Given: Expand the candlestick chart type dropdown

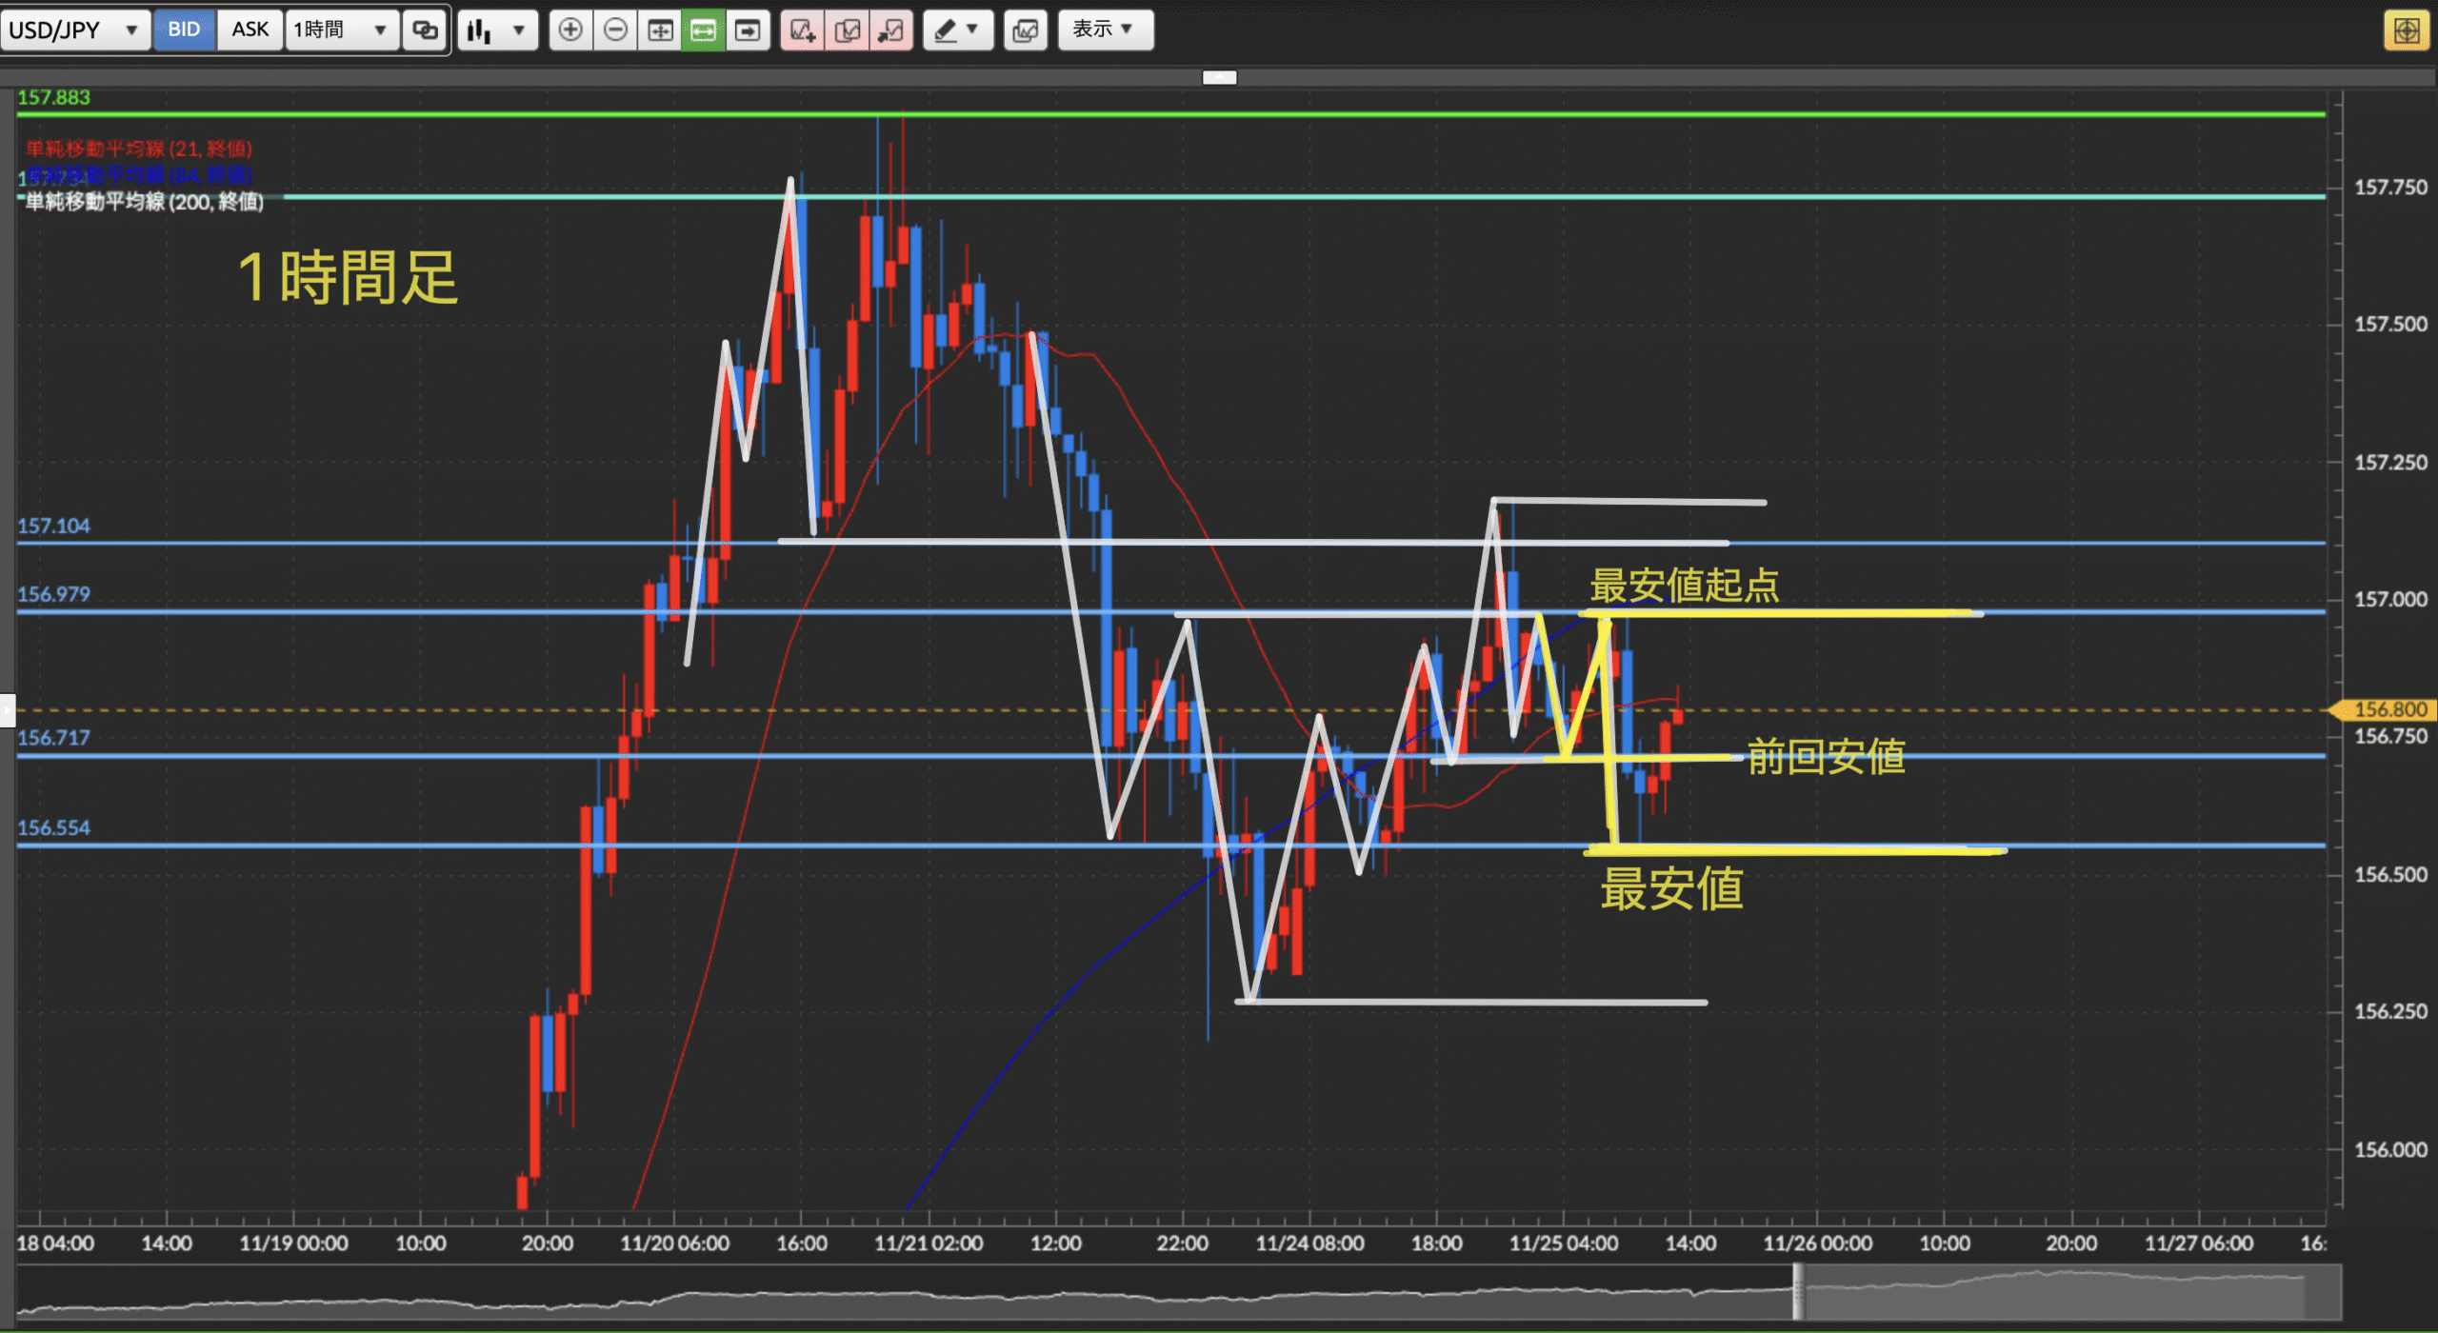Looking at the screenshot, I should pos(497,30).
